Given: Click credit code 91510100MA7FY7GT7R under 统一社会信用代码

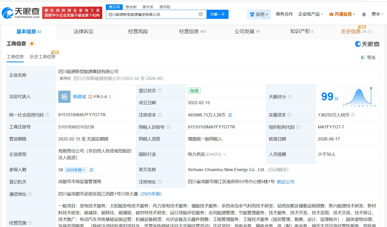Looking at the screenshot, I should 82,115.
